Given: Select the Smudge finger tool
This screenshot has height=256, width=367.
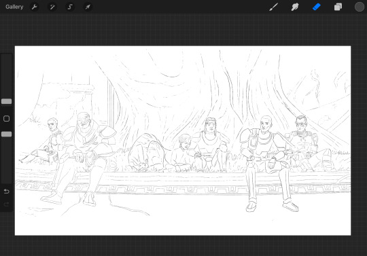Looking at the screenshot, I should pos(295,7).
